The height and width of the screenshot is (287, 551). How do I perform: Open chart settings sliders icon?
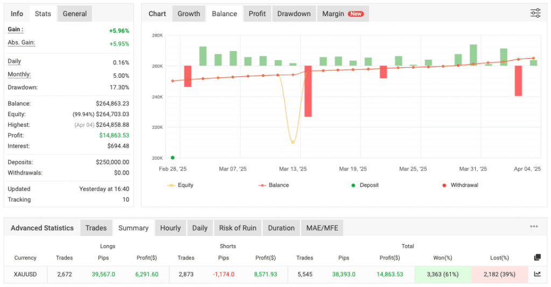(x=535, y=13)
